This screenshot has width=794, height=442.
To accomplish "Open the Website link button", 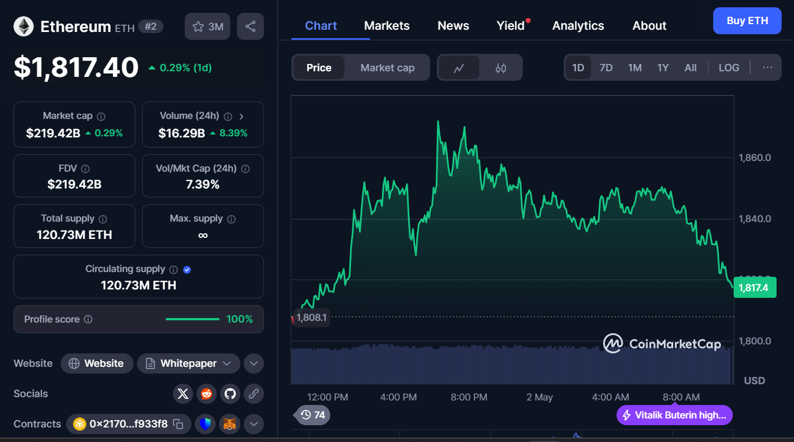I will coord(97,363).
